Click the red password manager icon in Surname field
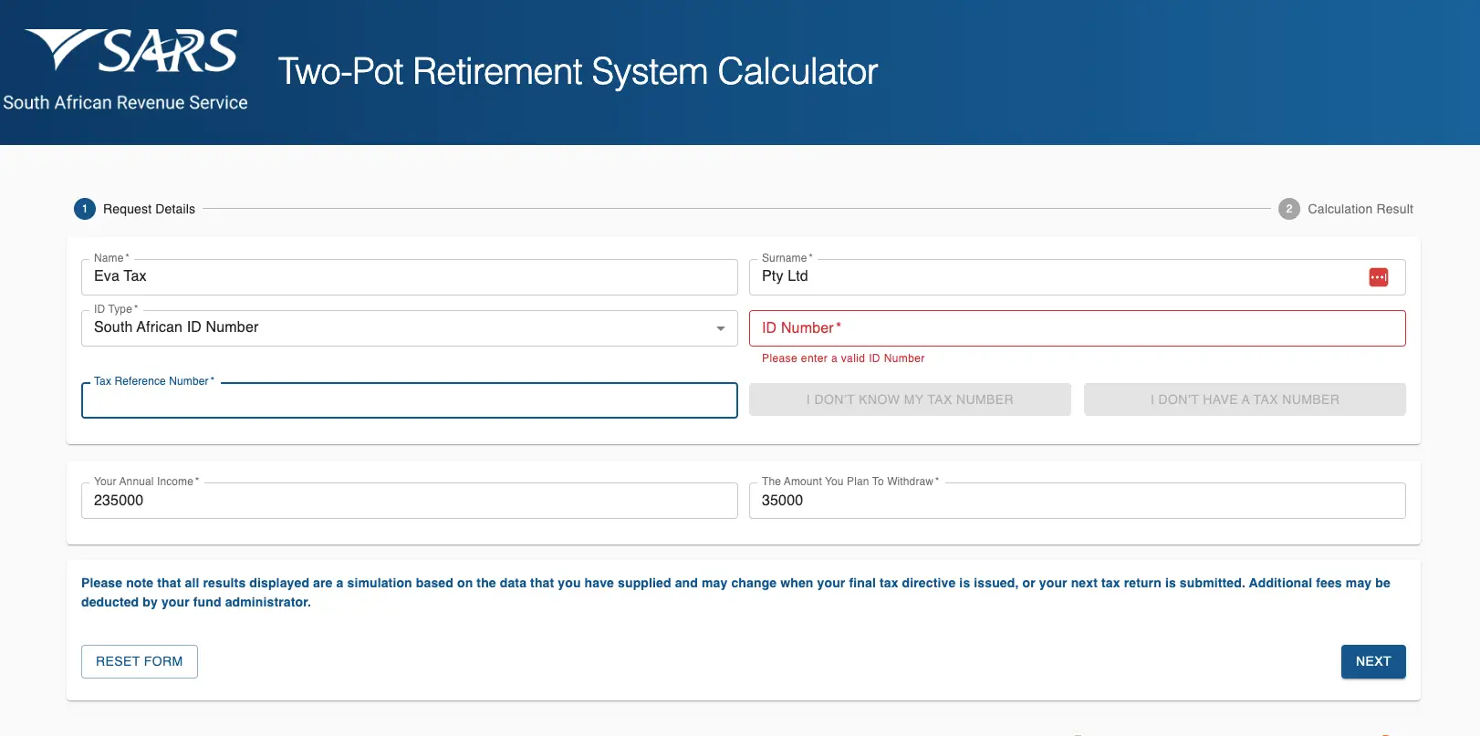The image size is (1480, 736). [1378, 277]
